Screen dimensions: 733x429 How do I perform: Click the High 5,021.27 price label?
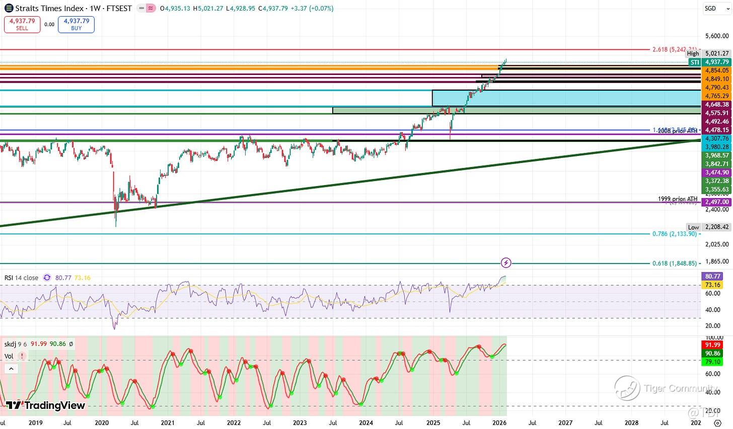coord(708,53)
